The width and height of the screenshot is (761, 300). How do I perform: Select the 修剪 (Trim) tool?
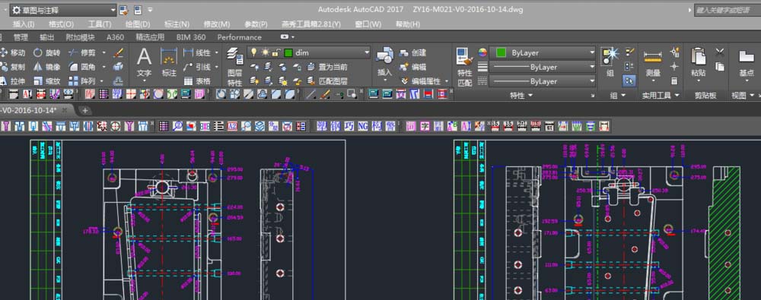click(x=82, y=53)
